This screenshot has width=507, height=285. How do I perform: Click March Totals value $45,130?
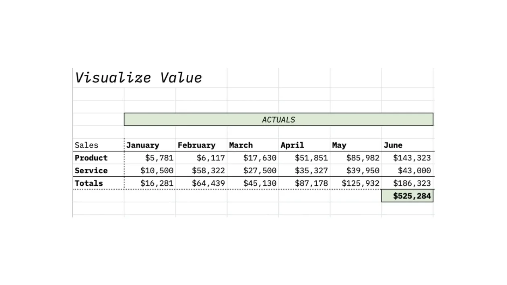(x=260, y=183)
